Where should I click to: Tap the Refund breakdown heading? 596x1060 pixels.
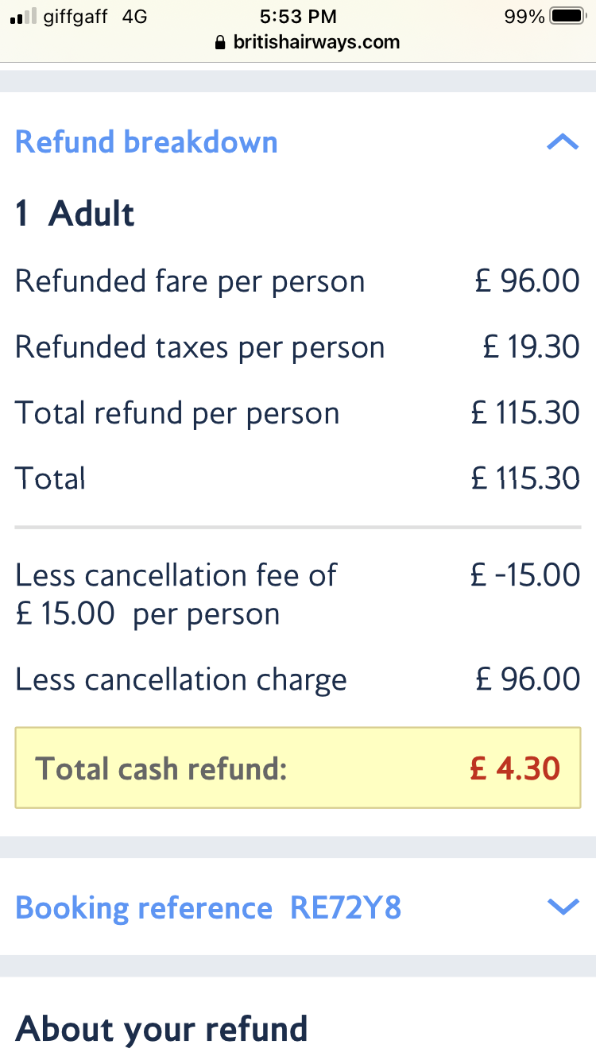[146, 142]
